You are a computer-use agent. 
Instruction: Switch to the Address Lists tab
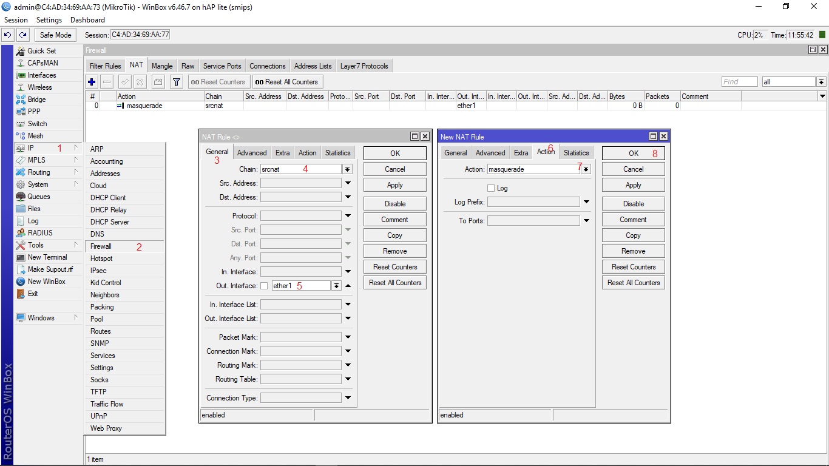[313, 66]
